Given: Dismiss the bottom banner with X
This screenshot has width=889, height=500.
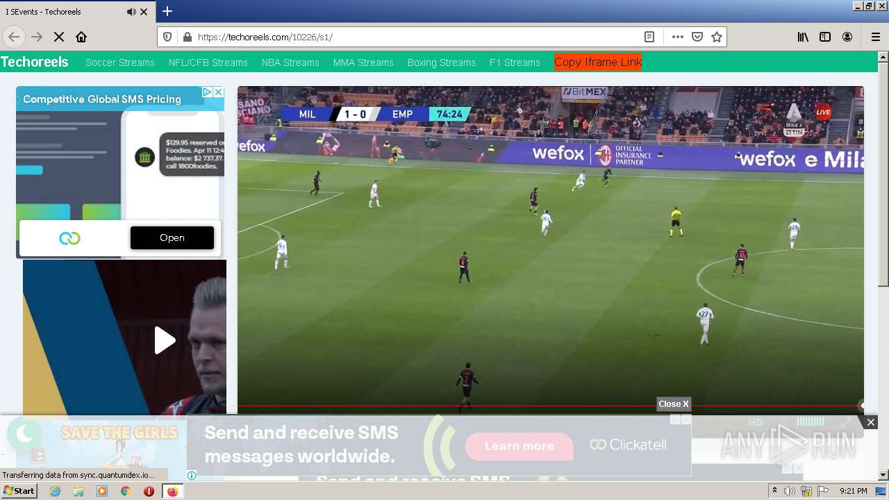Looking at the screenshot, I should coord(870,422).
